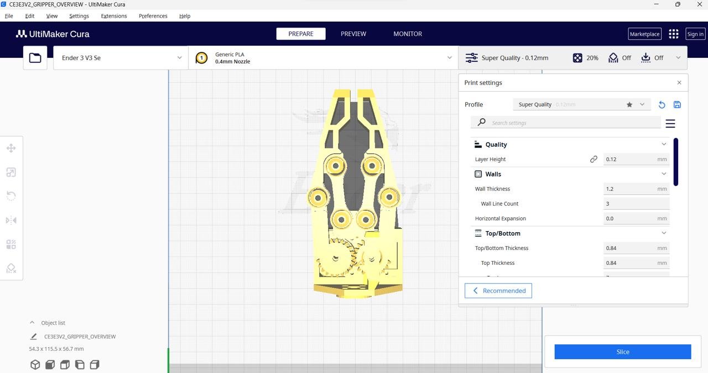Save the current profile changes
Screen dimensions: 708x373
tap(677, 104)
